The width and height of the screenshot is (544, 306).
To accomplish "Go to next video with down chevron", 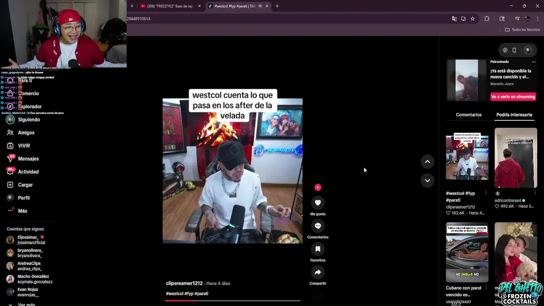I will (x=428, y=181).
